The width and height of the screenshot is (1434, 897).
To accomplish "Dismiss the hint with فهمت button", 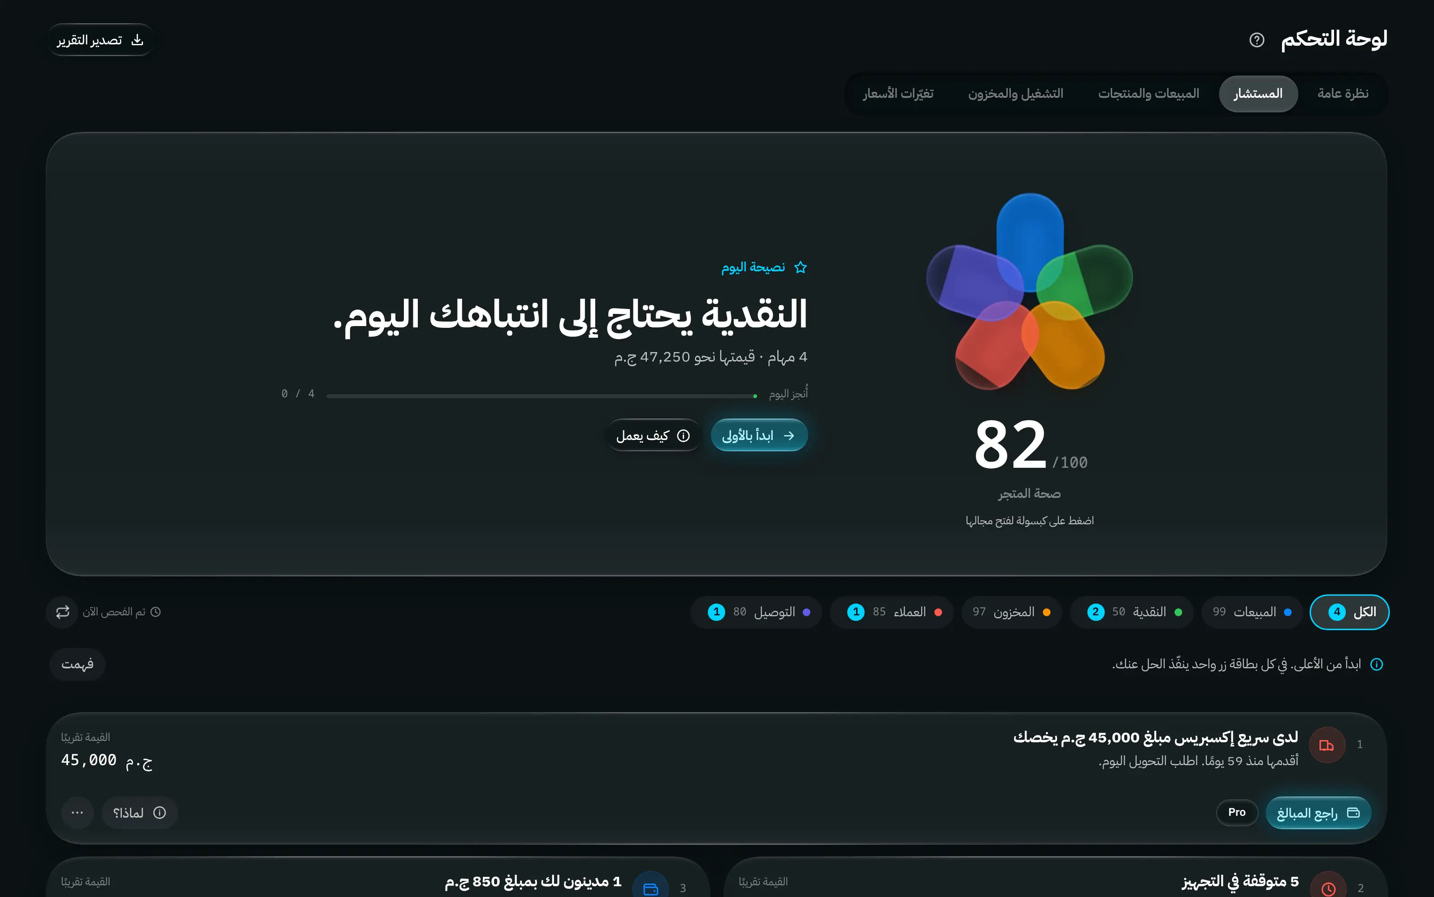I will tap(78, 664).
